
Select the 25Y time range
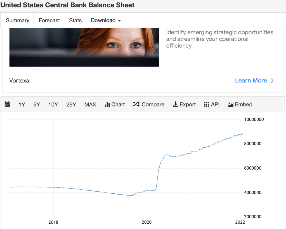coord(71,104)
